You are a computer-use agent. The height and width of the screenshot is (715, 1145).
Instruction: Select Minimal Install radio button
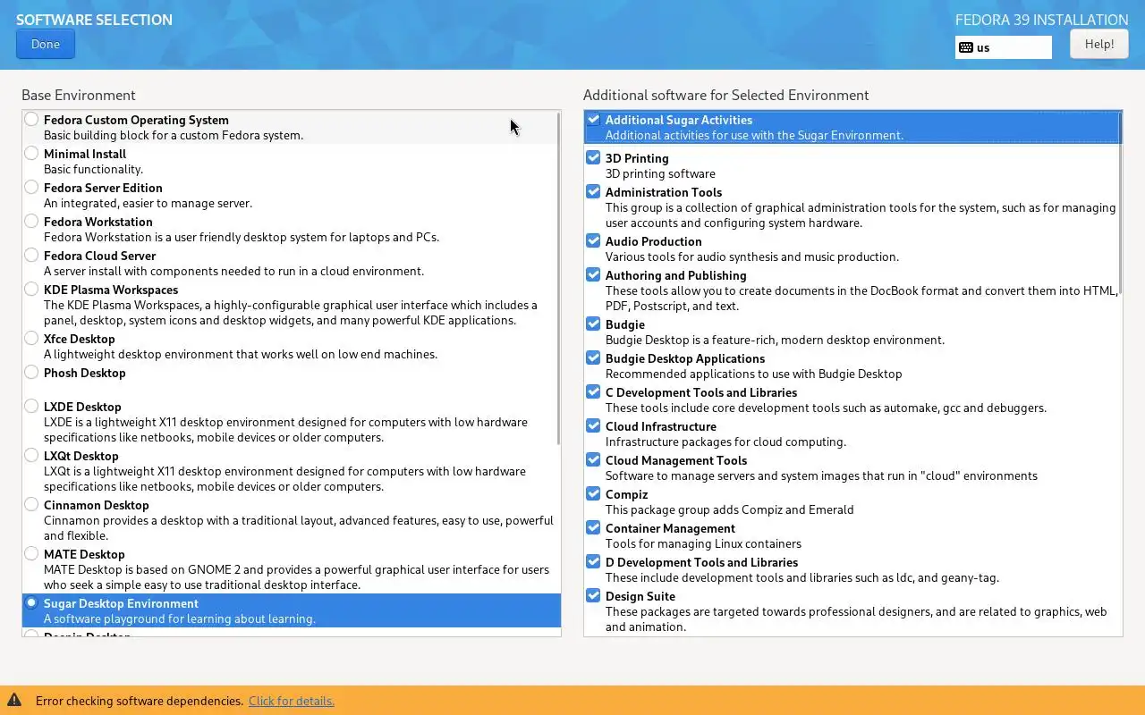[x=31, y=153]
